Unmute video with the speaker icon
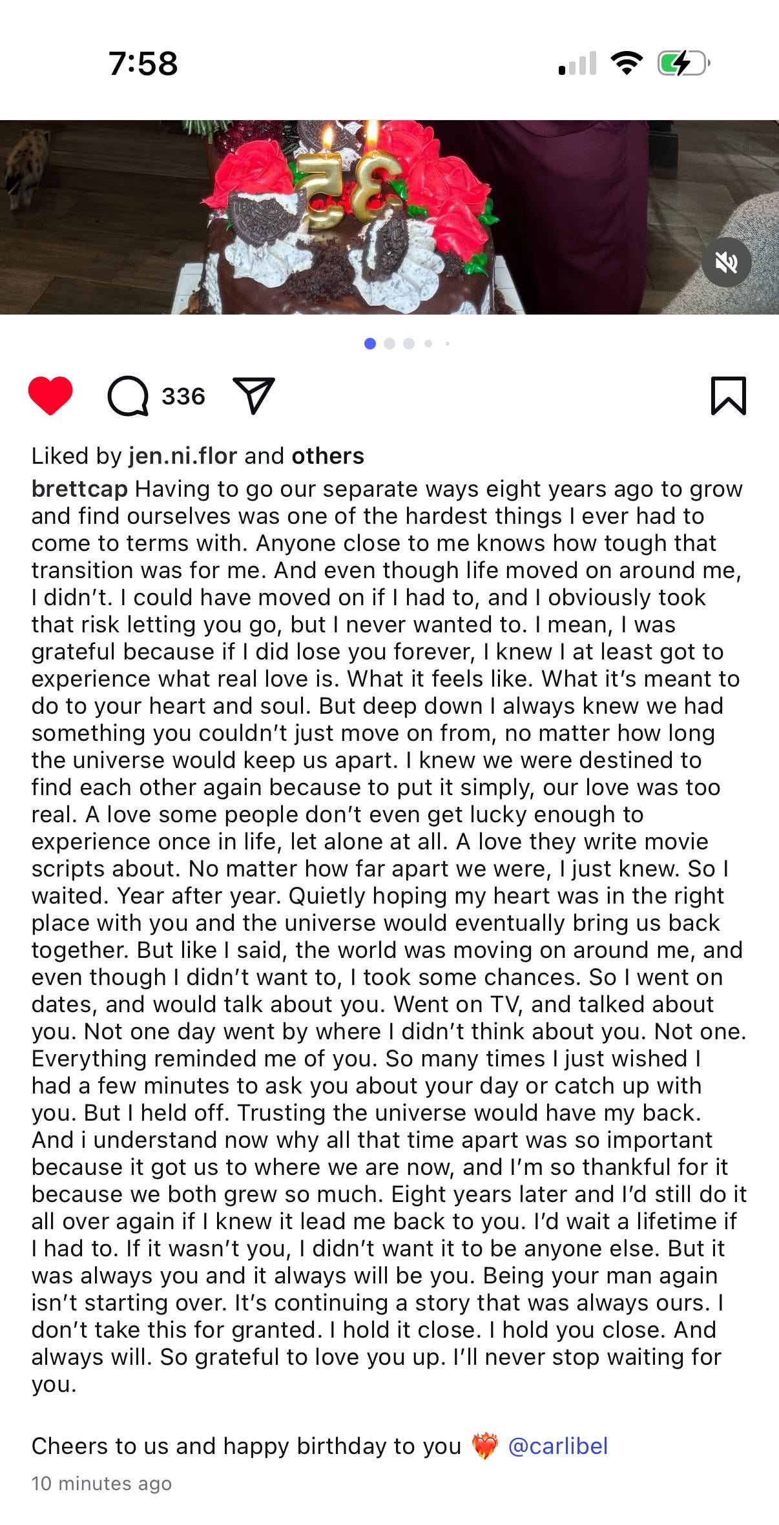779x1525 pixels. (726, 262)
